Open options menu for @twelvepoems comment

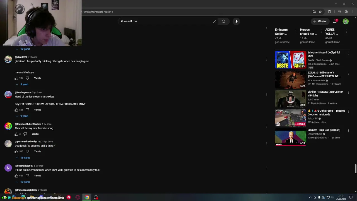tap(267, 95)
